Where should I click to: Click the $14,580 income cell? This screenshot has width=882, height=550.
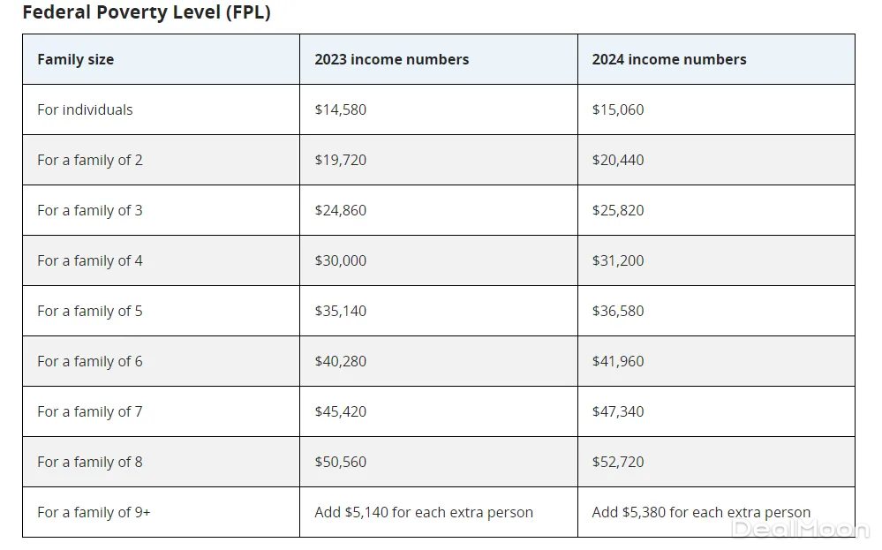pyautogui.click(x=340, y=109)
